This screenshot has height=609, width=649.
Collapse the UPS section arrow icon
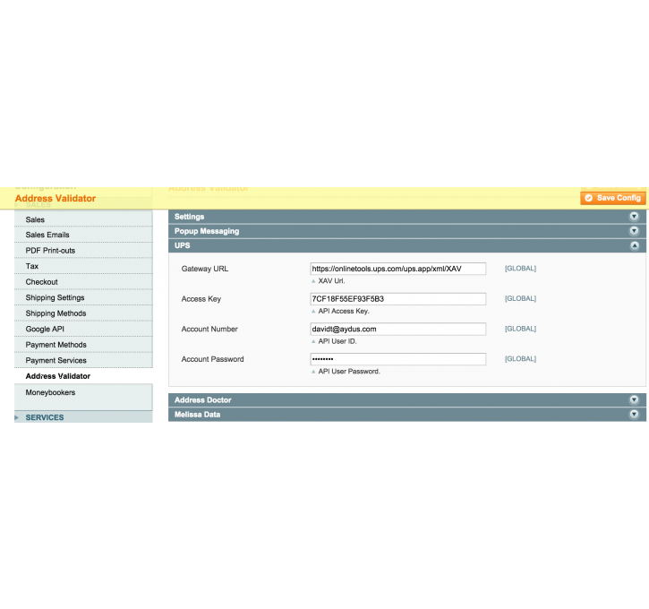click(634, 245)
